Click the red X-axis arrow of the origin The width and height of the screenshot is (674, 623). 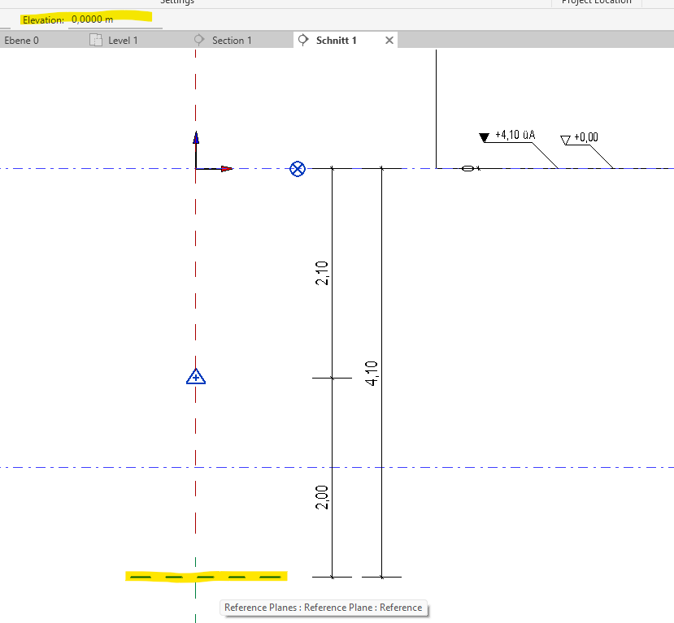(224, 168)
